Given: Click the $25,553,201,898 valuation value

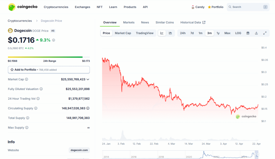Looking at the screenshot, I should [x=78, y=89].
